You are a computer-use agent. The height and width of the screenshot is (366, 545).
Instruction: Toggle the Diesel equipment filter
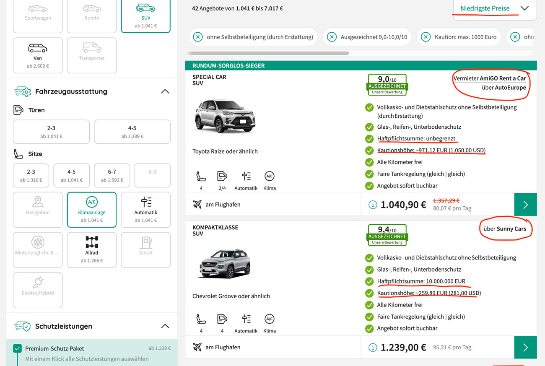point(145,250)
